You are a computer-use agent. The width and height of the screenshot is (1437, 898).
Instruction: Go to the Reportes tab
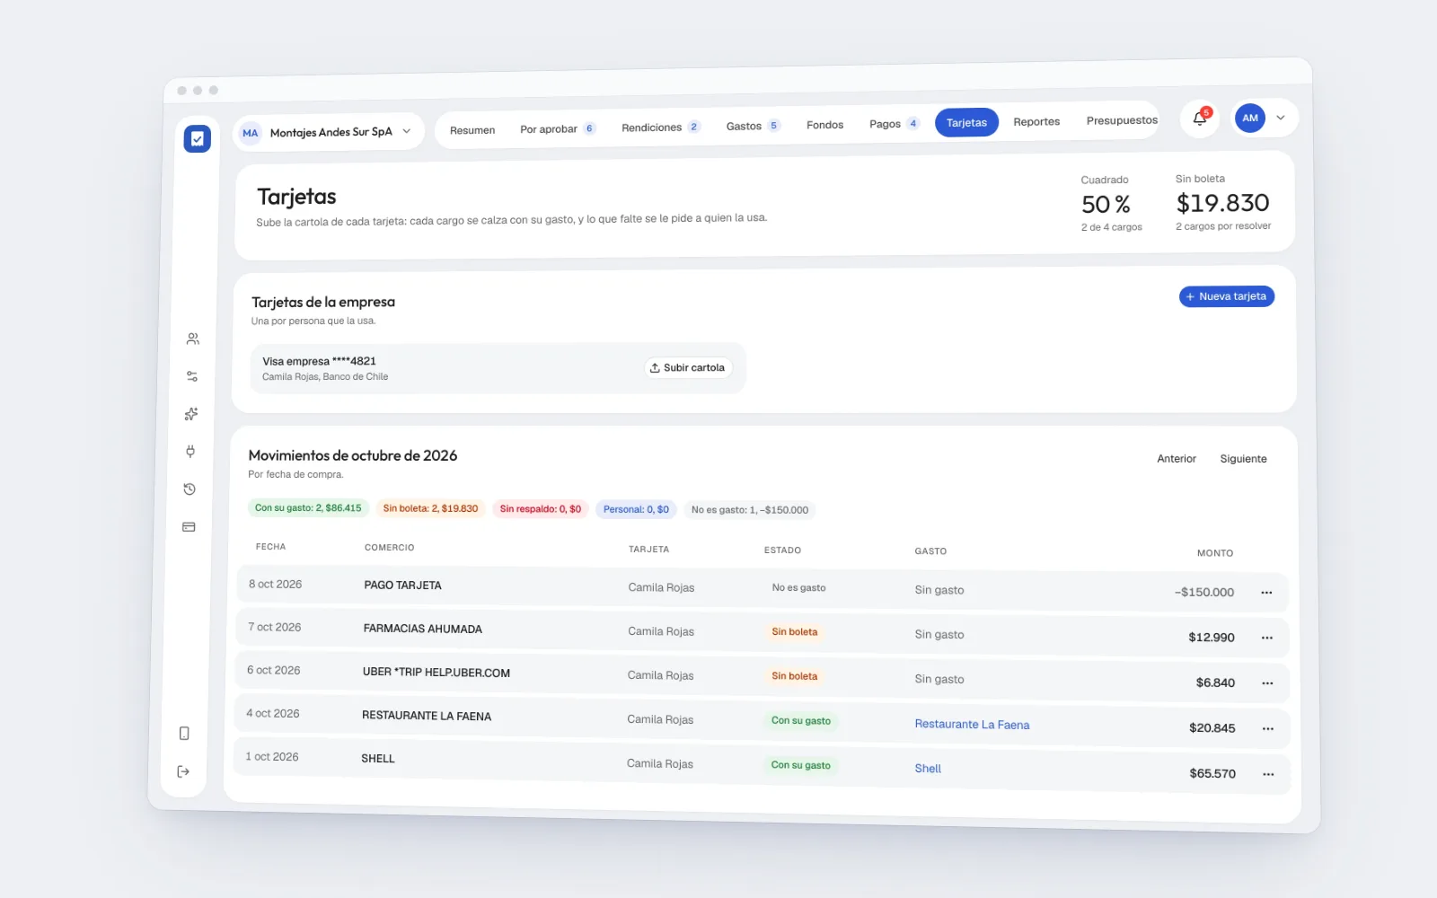(x=1036, y=121)
